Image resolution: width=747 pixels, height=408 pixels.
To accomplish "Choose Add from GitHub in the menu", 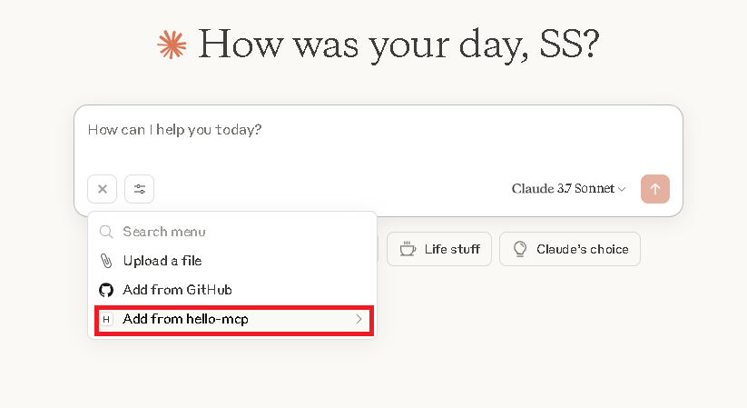I will point(232,290).
